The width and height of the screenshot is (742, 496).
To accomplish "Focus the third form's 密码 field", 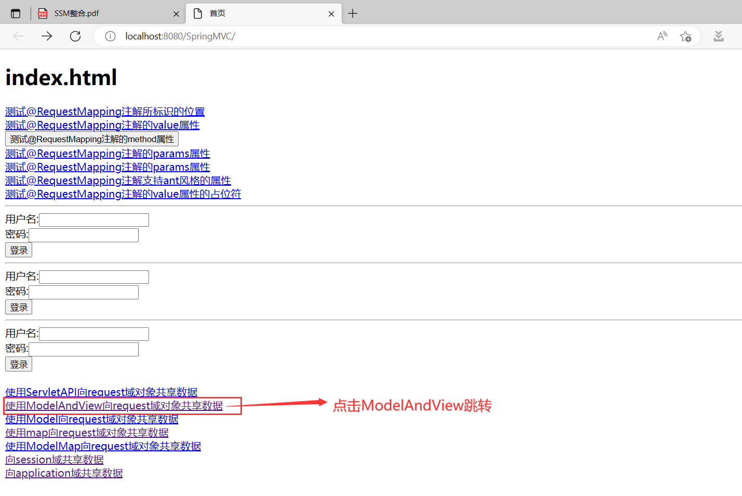I will (84, 349).
